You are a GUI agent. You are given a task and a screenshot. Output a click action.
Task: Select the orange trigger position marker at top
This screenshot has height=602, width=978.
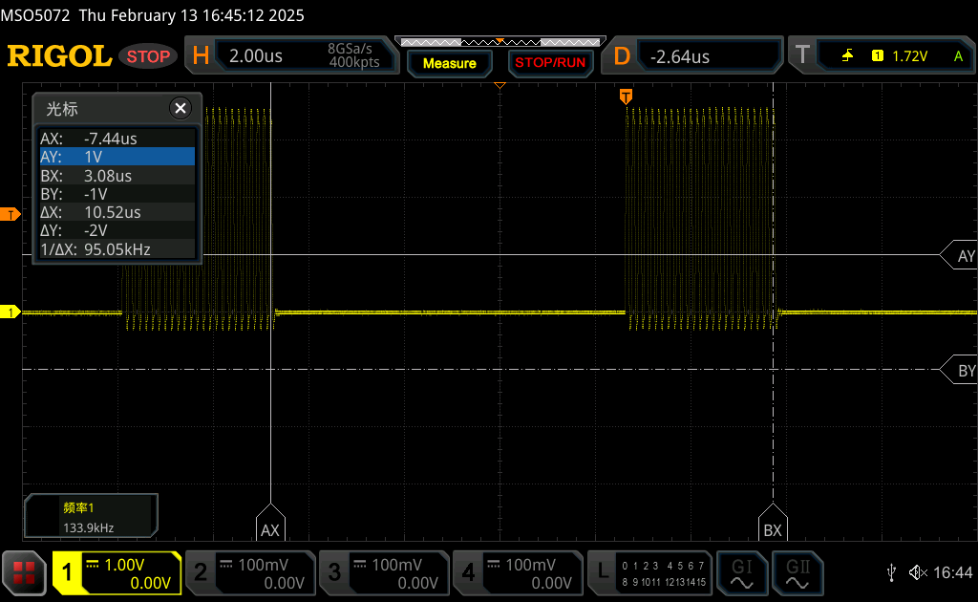click(626, 96)
